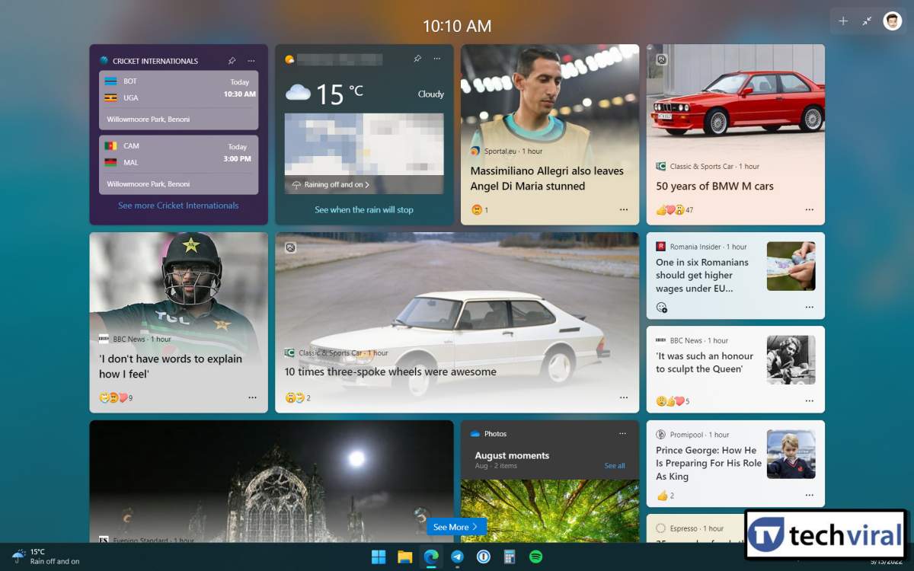Viewport: 914px width, 571px height.
Task: Open the user profile avatar
Action: (892, 21)
